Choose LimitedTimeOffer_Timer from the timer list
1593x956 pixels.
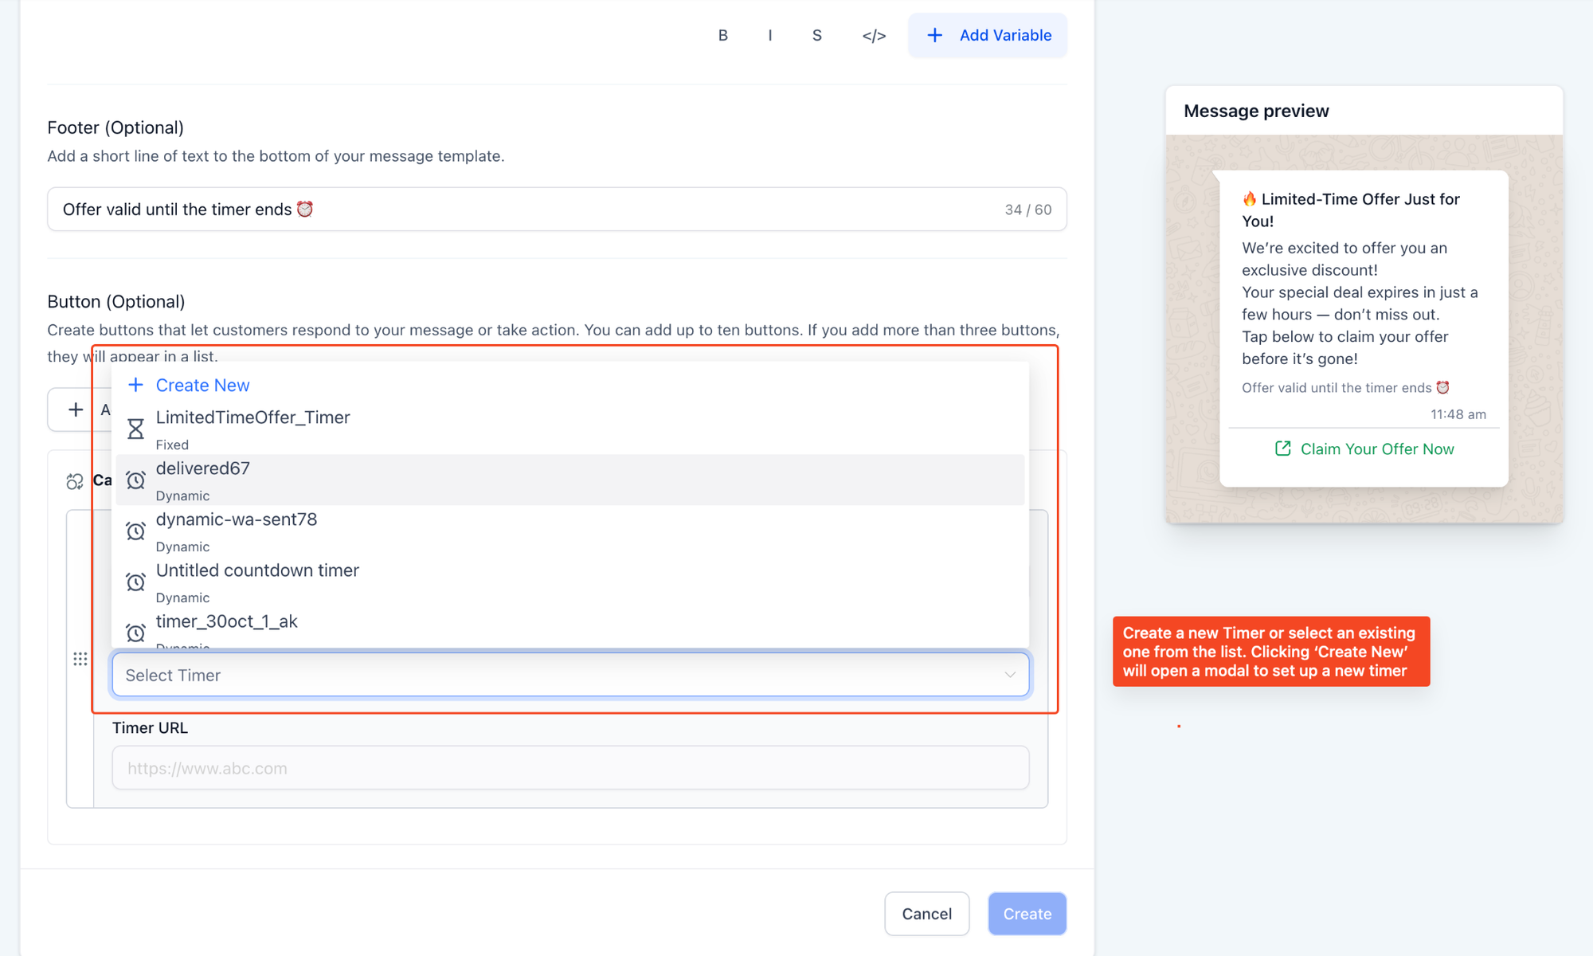click(x=252, y=418)
